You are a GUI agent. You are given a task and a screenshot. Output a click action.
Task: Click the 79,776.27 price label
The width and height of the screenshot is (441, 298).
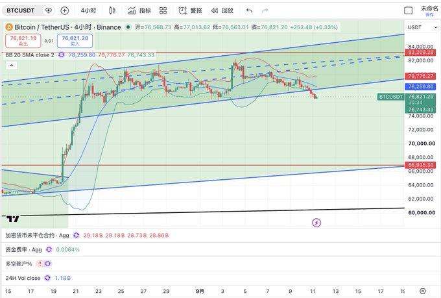(420, 76)
